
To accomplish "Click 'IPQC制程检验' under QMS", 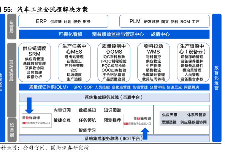I will coord(114,61).
